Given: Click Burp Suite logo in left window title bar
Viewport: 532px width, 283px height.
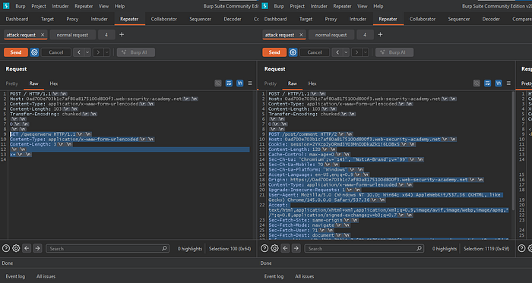Looking at the screenshot, I should [x=6, y=6].
